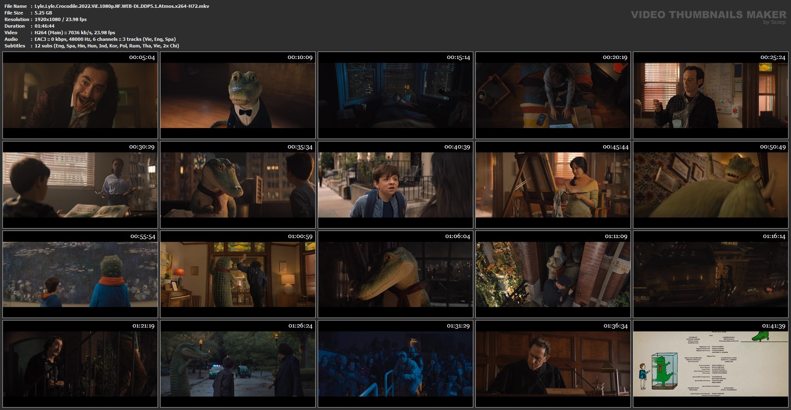Click the File Name label
The image size is (791, 410).
pos(16,6)
